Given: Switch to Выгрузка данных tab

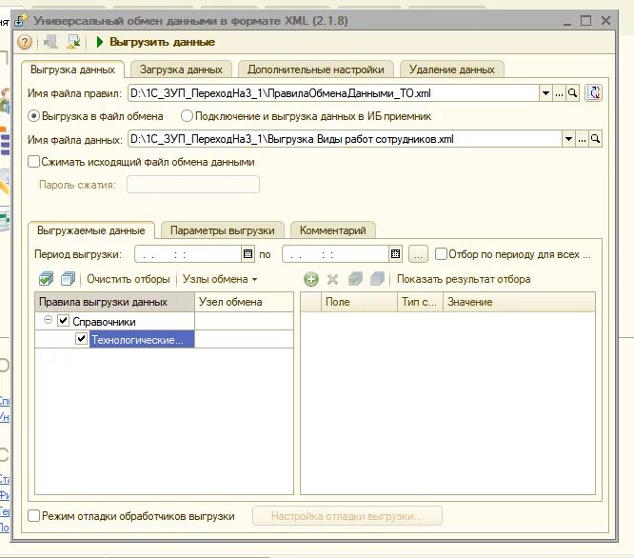Looking at the screenshot, I should click(72, 70).
